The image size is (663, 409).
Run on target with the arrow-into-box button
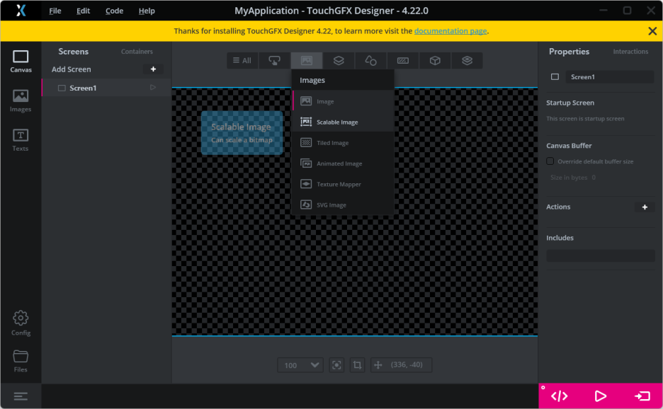pos(642,396)
